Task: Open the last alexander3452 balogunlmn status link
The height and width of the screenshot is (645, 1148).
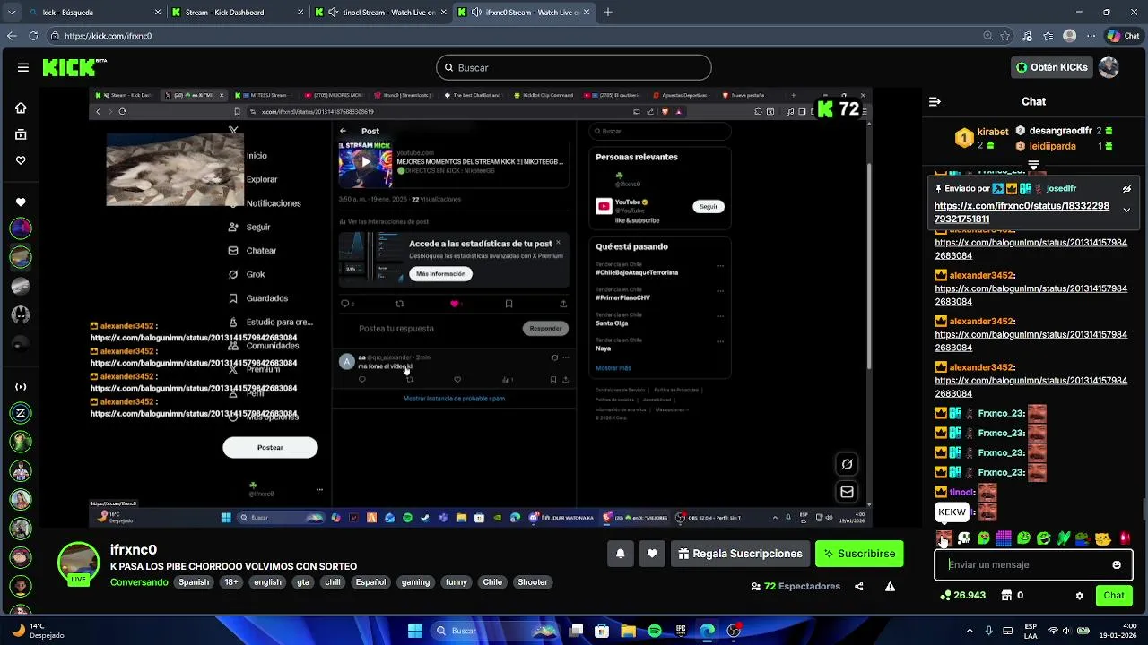Action: pos(1031,387)
